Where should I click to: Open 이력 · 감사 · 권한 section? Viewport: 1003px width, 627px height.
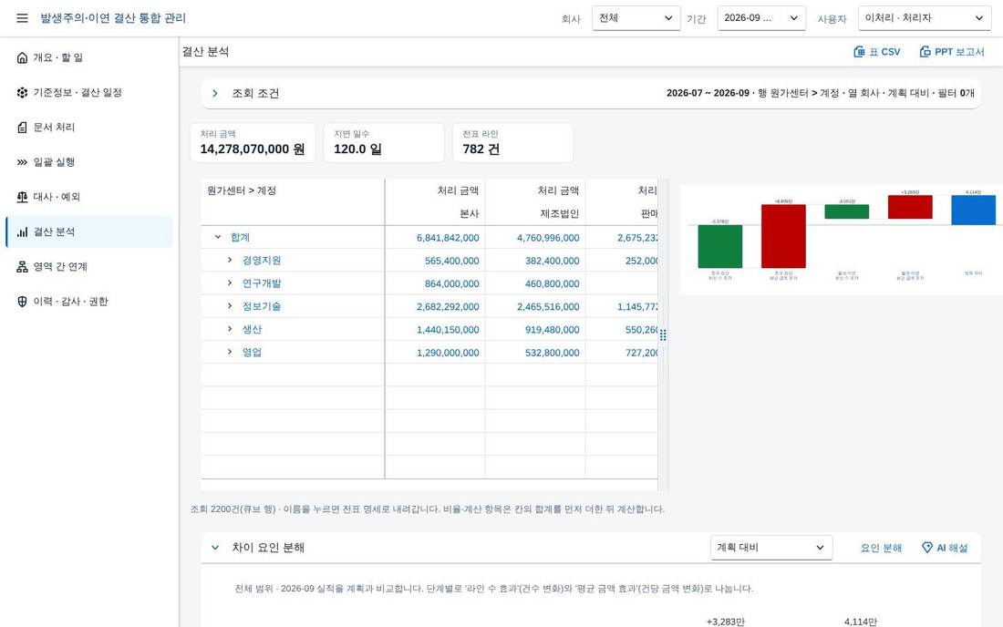point(89,302)
